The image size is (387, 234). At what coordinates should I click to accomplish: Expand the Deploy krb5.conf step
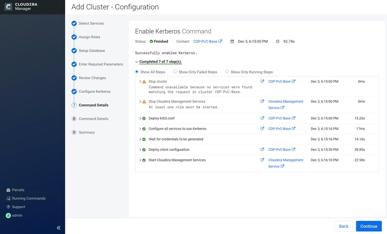click(x=140, y=118)
